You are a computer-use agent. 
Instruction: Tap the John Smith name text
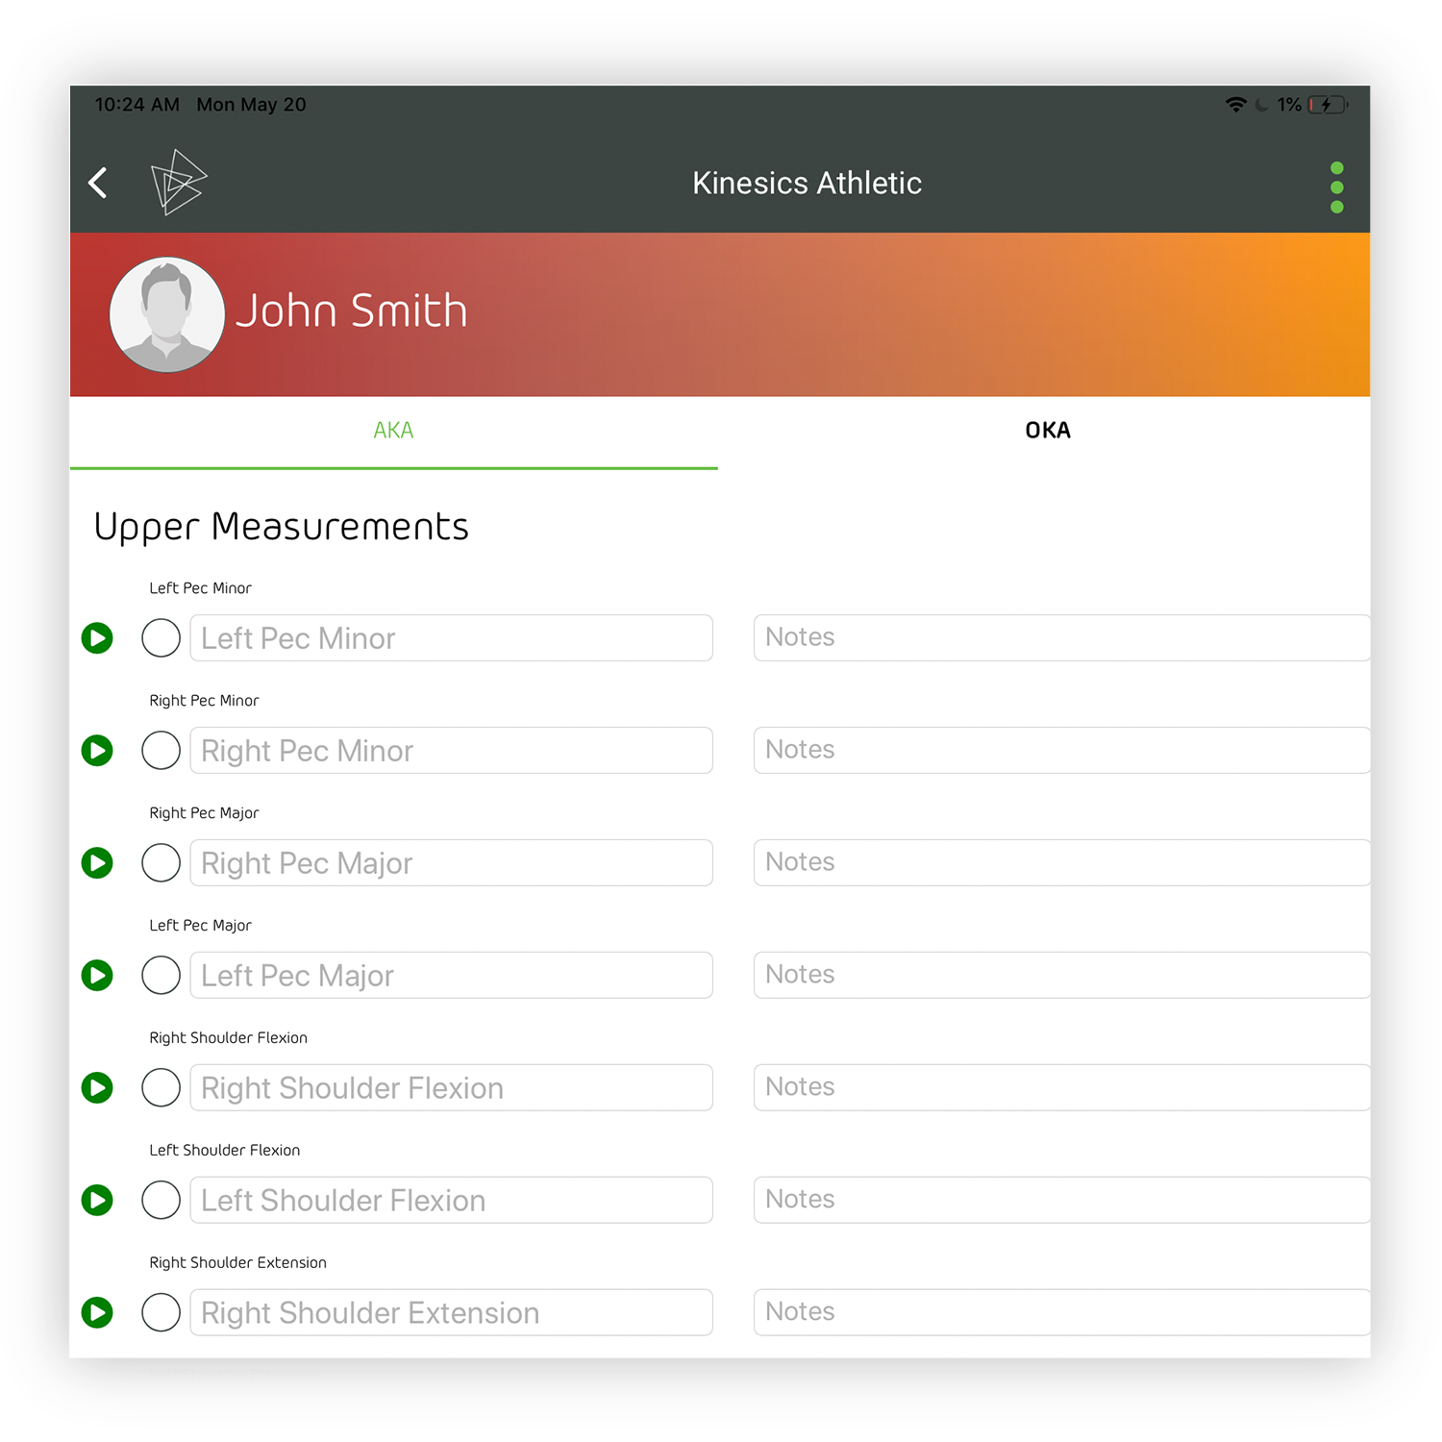click(x=352, y=311)
